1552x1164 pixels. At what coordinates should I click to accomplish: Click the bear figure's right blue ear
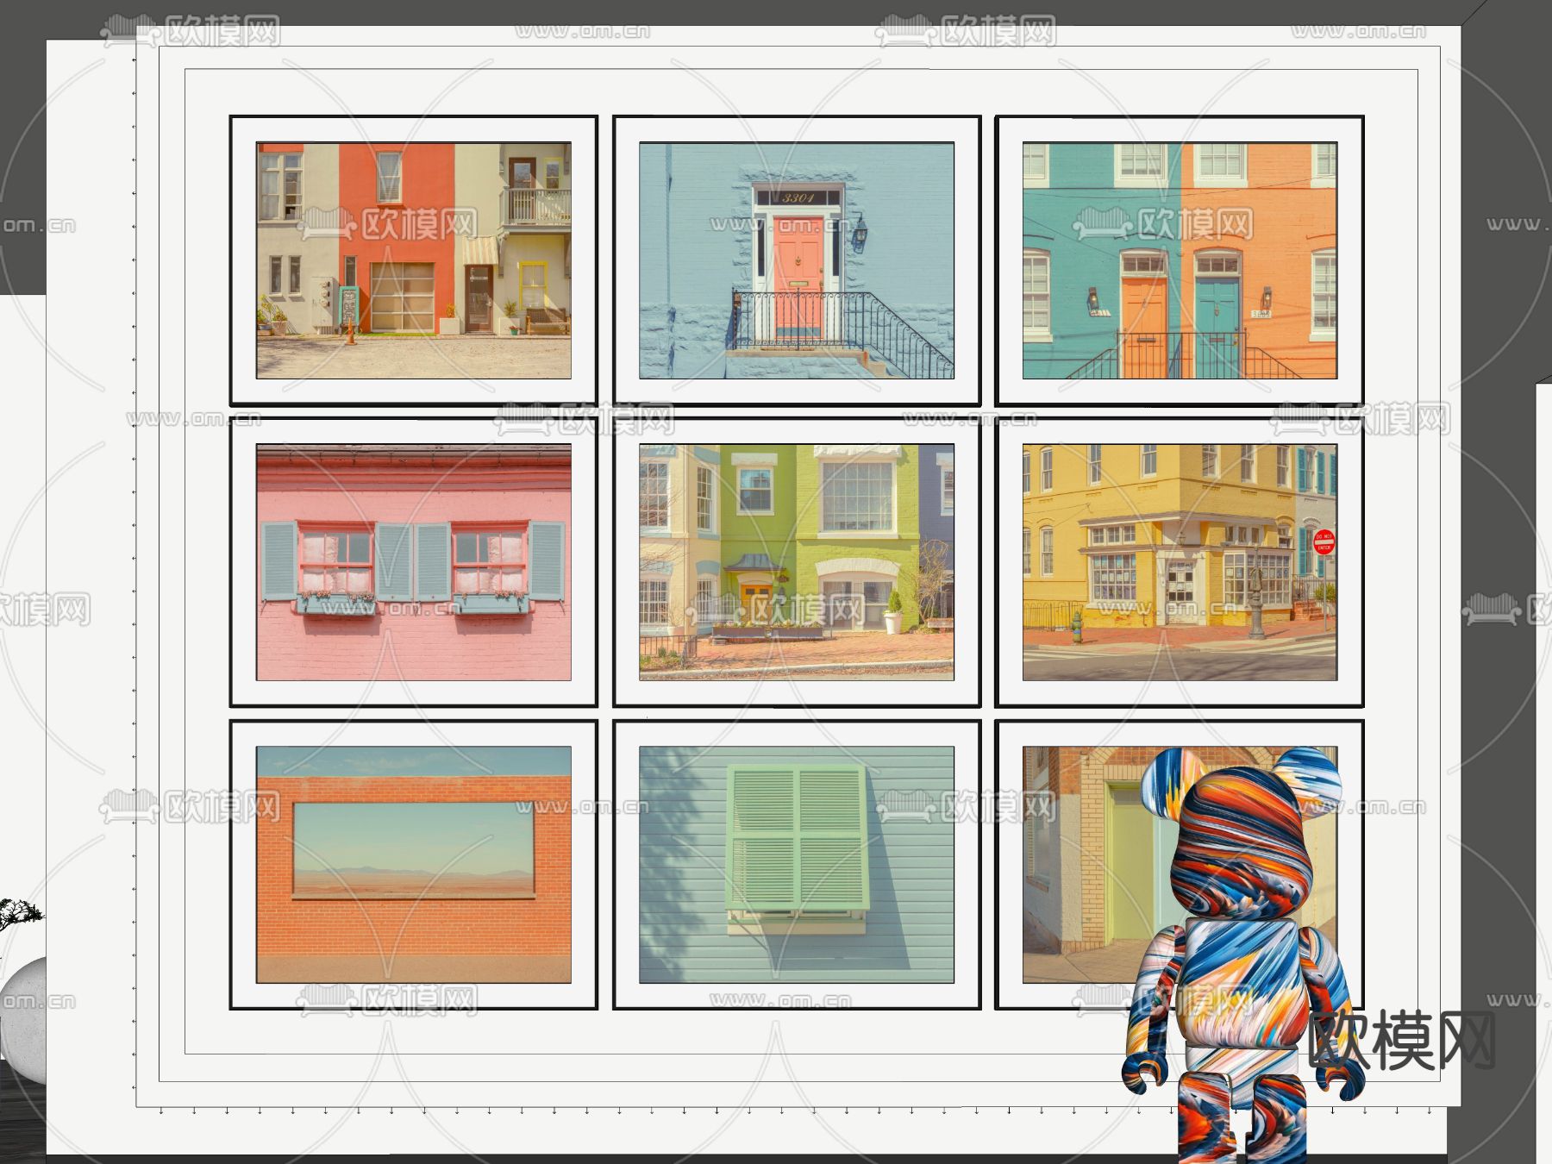pos(1308,770)
